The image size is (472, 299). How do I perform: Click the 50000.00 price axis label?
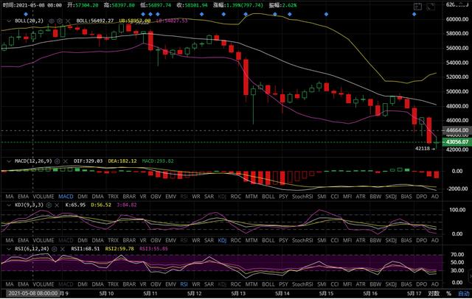457,91
